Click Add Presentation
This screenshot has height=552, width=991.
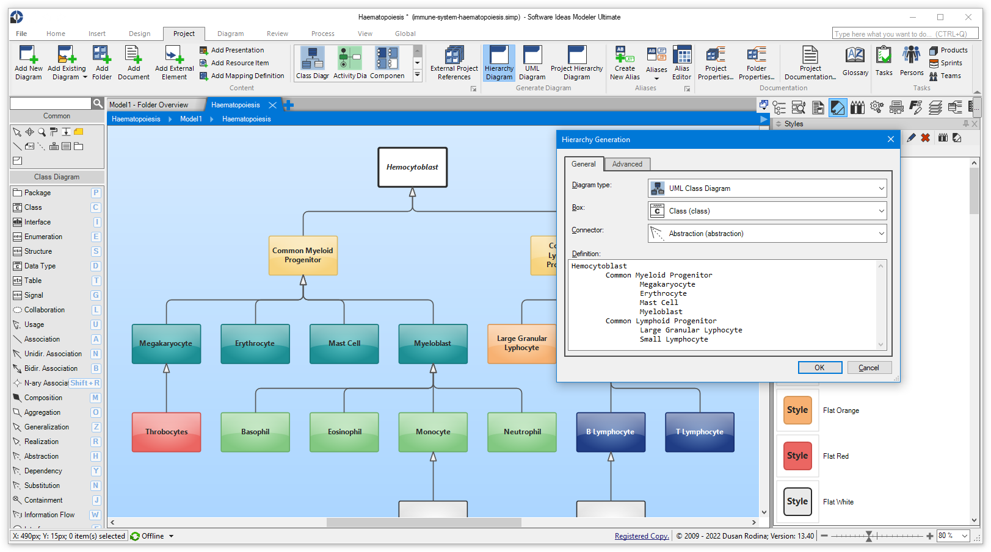[x=231, y=50]
